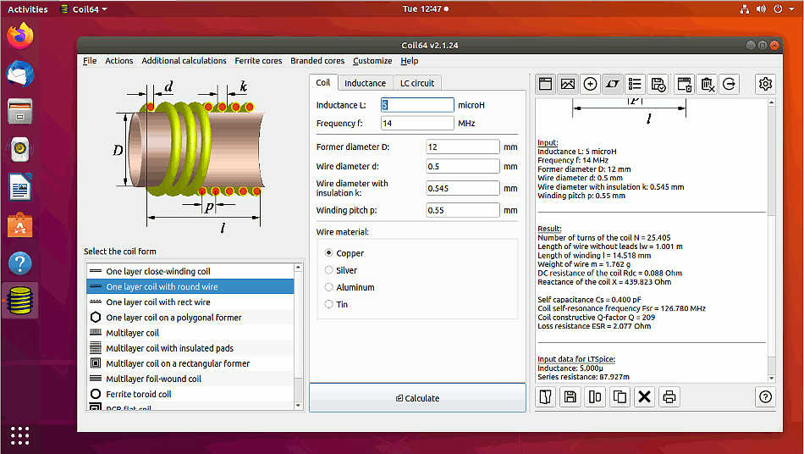Open the Actions menu
The image size is (804, 454).
[x=119, y=60]
